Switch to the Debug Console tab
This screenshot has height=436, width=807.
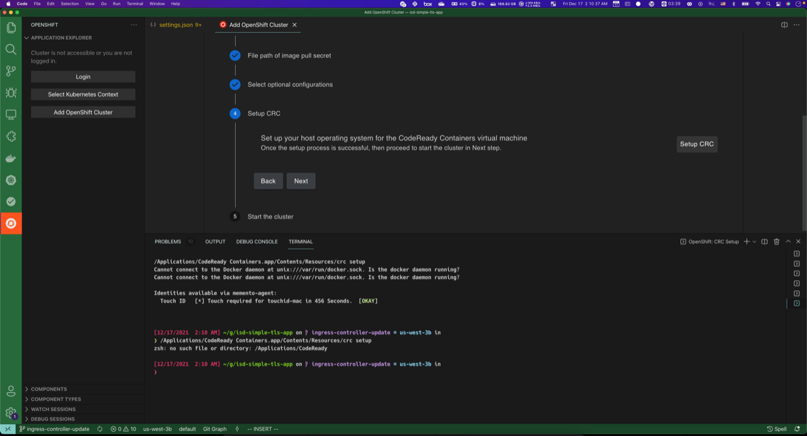(x=257, y=241)
